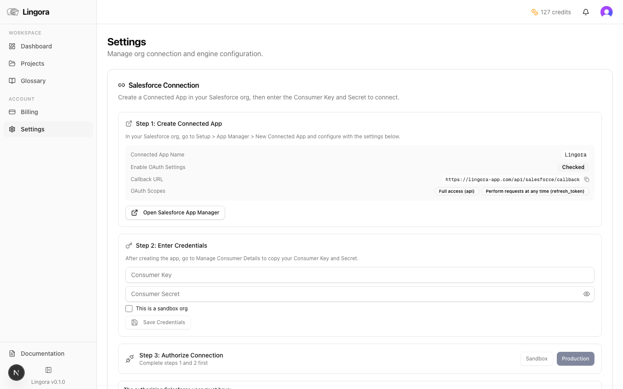Switch the authorization mode to Sandbox
Screen dimensions: 623x389
536,358
